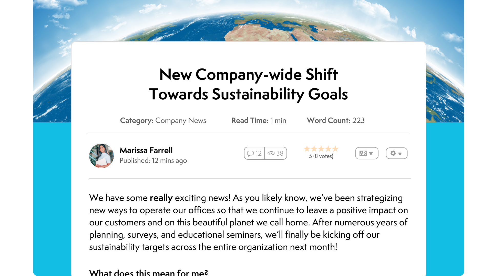Expand options next to the gear icon
The height and width of the screenshot is (276, 492).
401,154
